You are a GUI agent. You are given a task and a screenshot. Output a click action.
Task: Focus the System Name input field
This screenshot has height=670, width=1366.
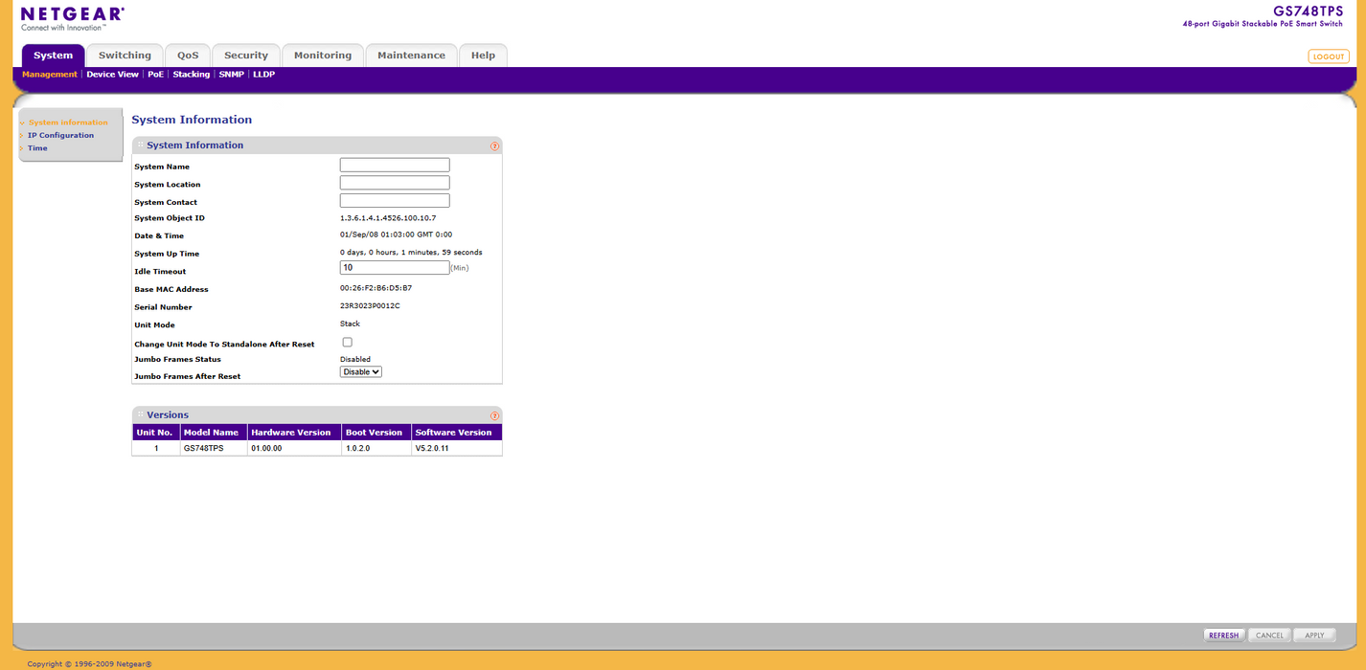coord(395,166)
